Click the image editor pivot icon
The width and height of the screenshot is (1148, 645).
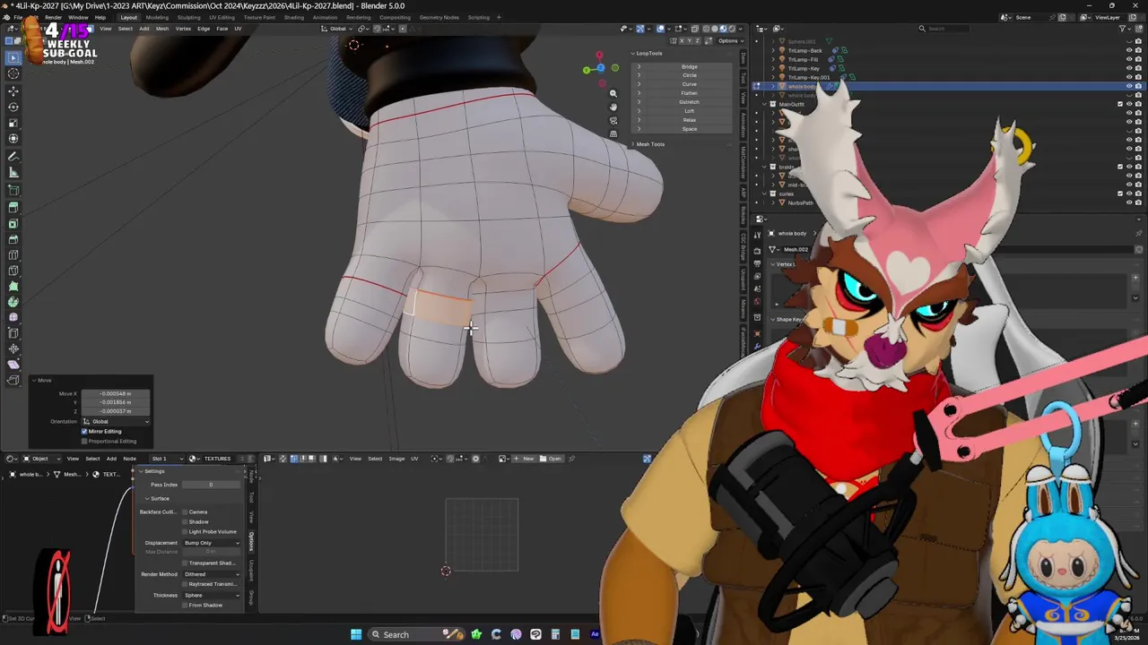pos(437,459)
